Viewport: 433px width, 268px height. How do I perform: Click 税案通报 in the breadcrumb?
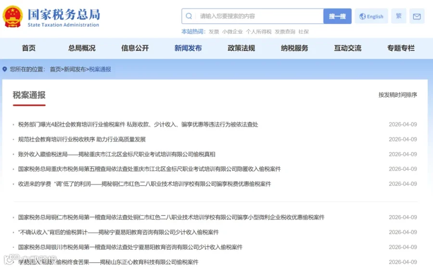pos(100,69)
